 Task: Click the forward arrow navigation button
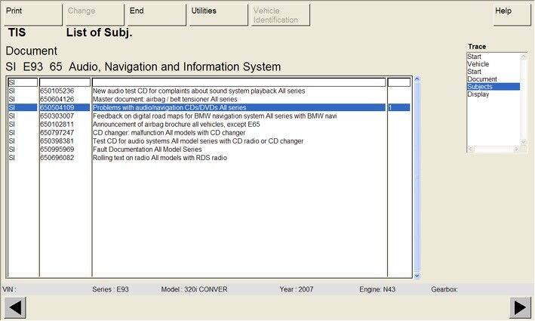520,307
